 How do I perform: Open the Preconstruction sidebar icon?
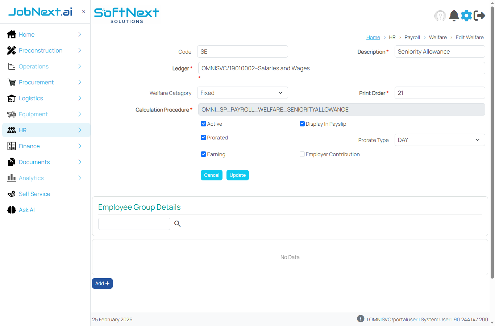click(x=11, y=50)
